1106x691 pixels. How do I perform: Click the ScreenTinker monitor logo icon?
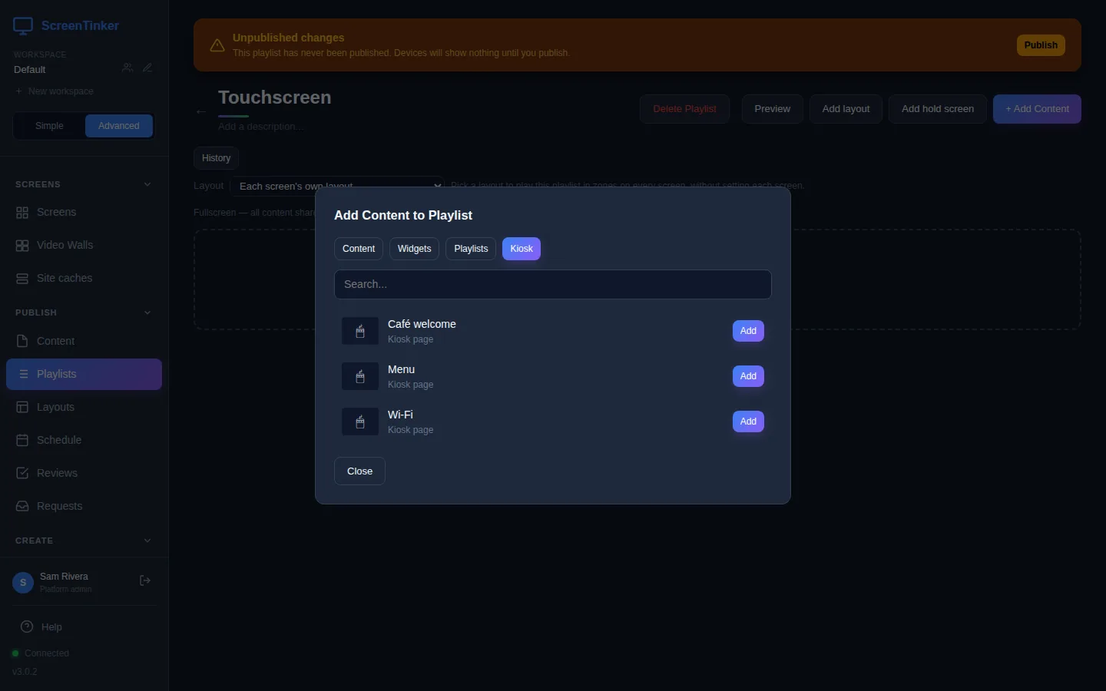(23, 26)
